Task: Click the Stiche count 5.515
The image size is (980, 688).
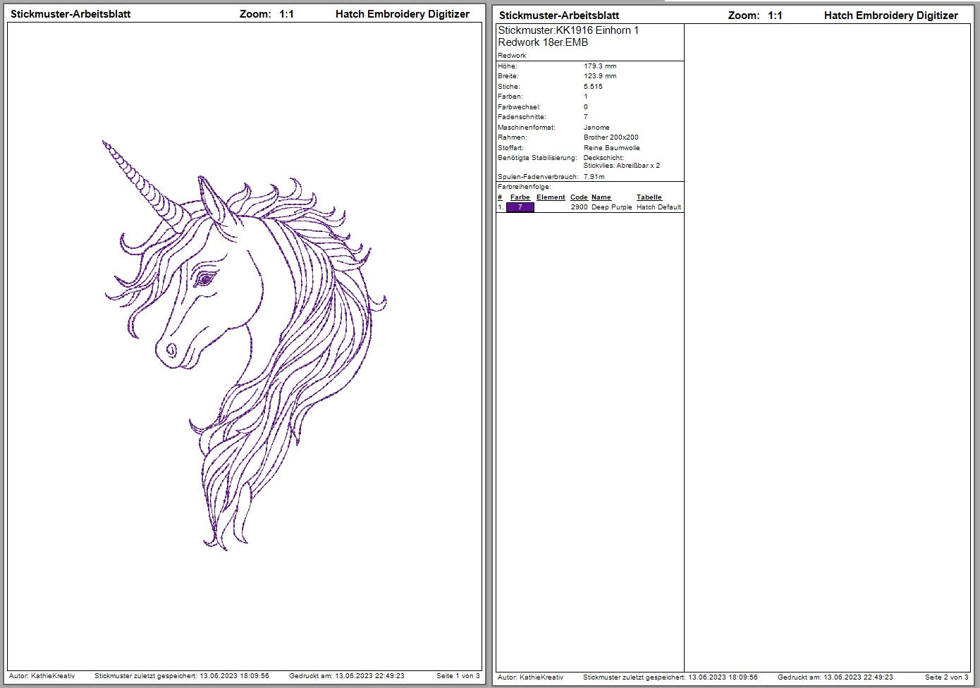Action: 593,87
